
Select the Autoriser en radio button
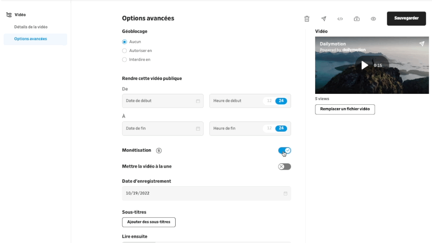tap(124, 51)
